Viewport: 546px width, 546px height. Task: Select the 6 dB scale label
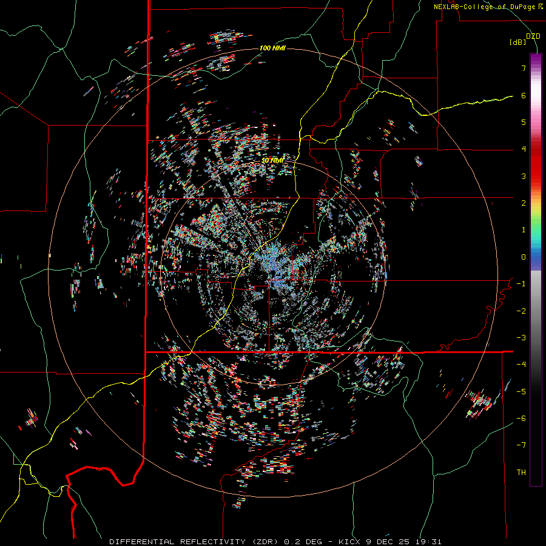pos(524,95)
